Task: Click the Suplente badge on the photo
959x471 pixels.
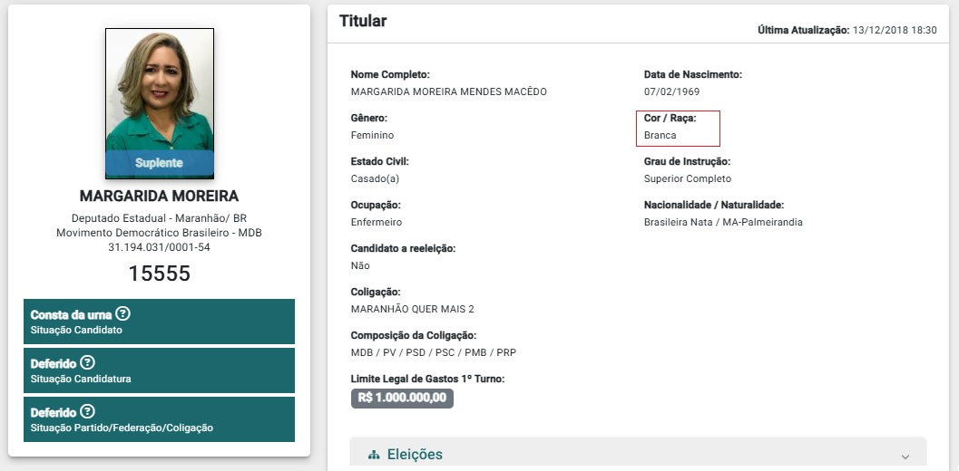Action: [x=160, y=163]
